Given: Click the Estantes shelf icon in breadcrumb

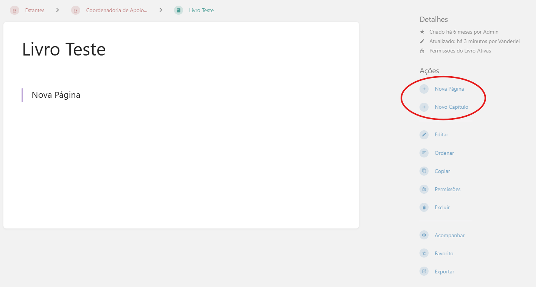Looking at the screenshot, I should [14, 10].
